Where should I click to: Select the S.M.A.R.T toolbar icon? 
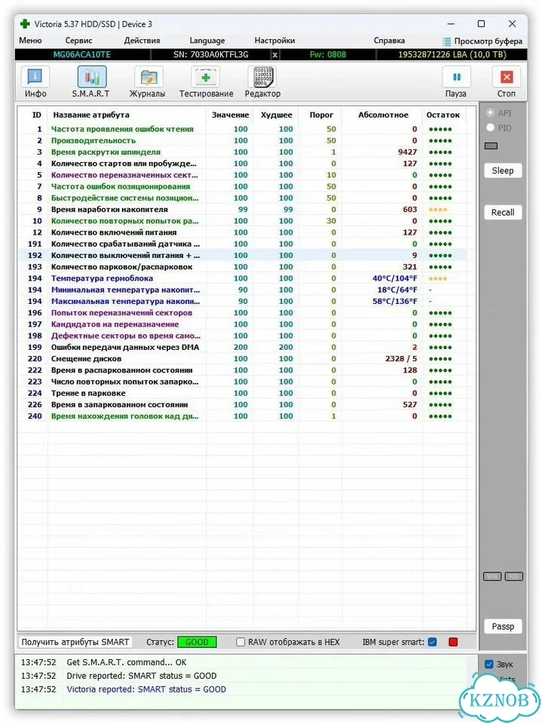tap(91, 77)
